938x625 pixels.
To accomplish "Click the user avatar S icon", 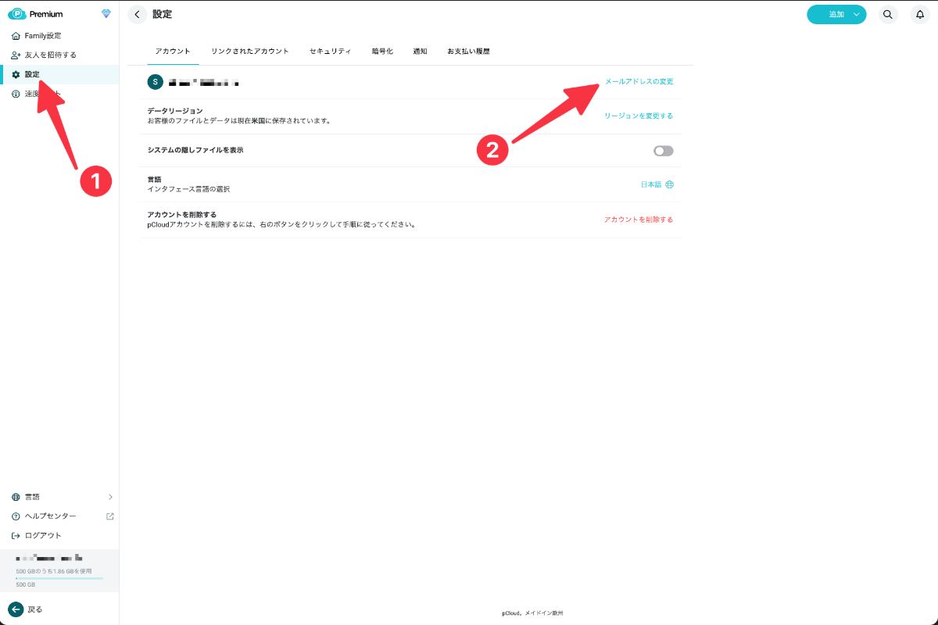I will click(x=155, y=82).
